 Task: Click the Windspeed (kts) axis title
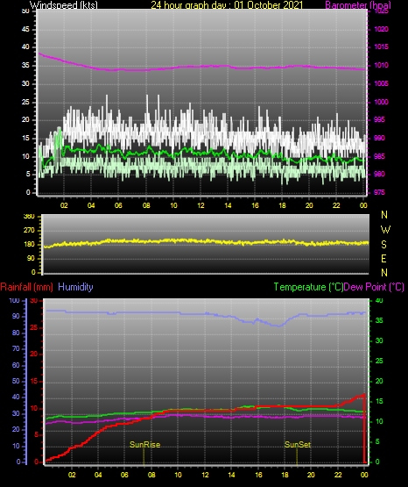(x=64, y=5)
